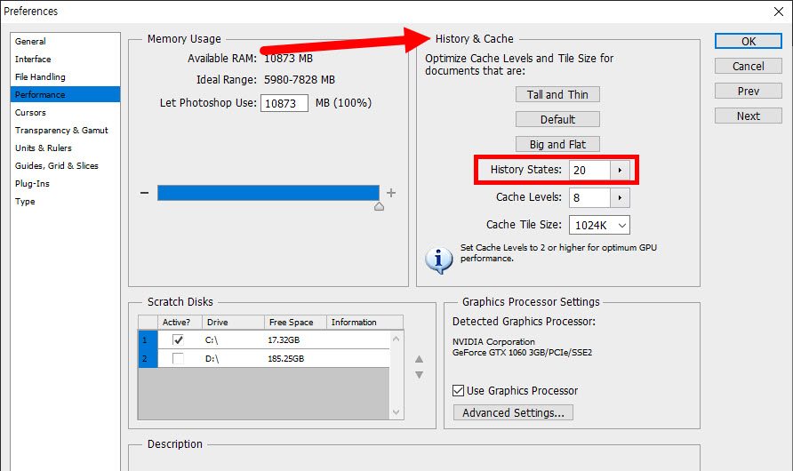Select scratch disk row number 2
This screenshot has height=471, width=793.
[148, 358]
